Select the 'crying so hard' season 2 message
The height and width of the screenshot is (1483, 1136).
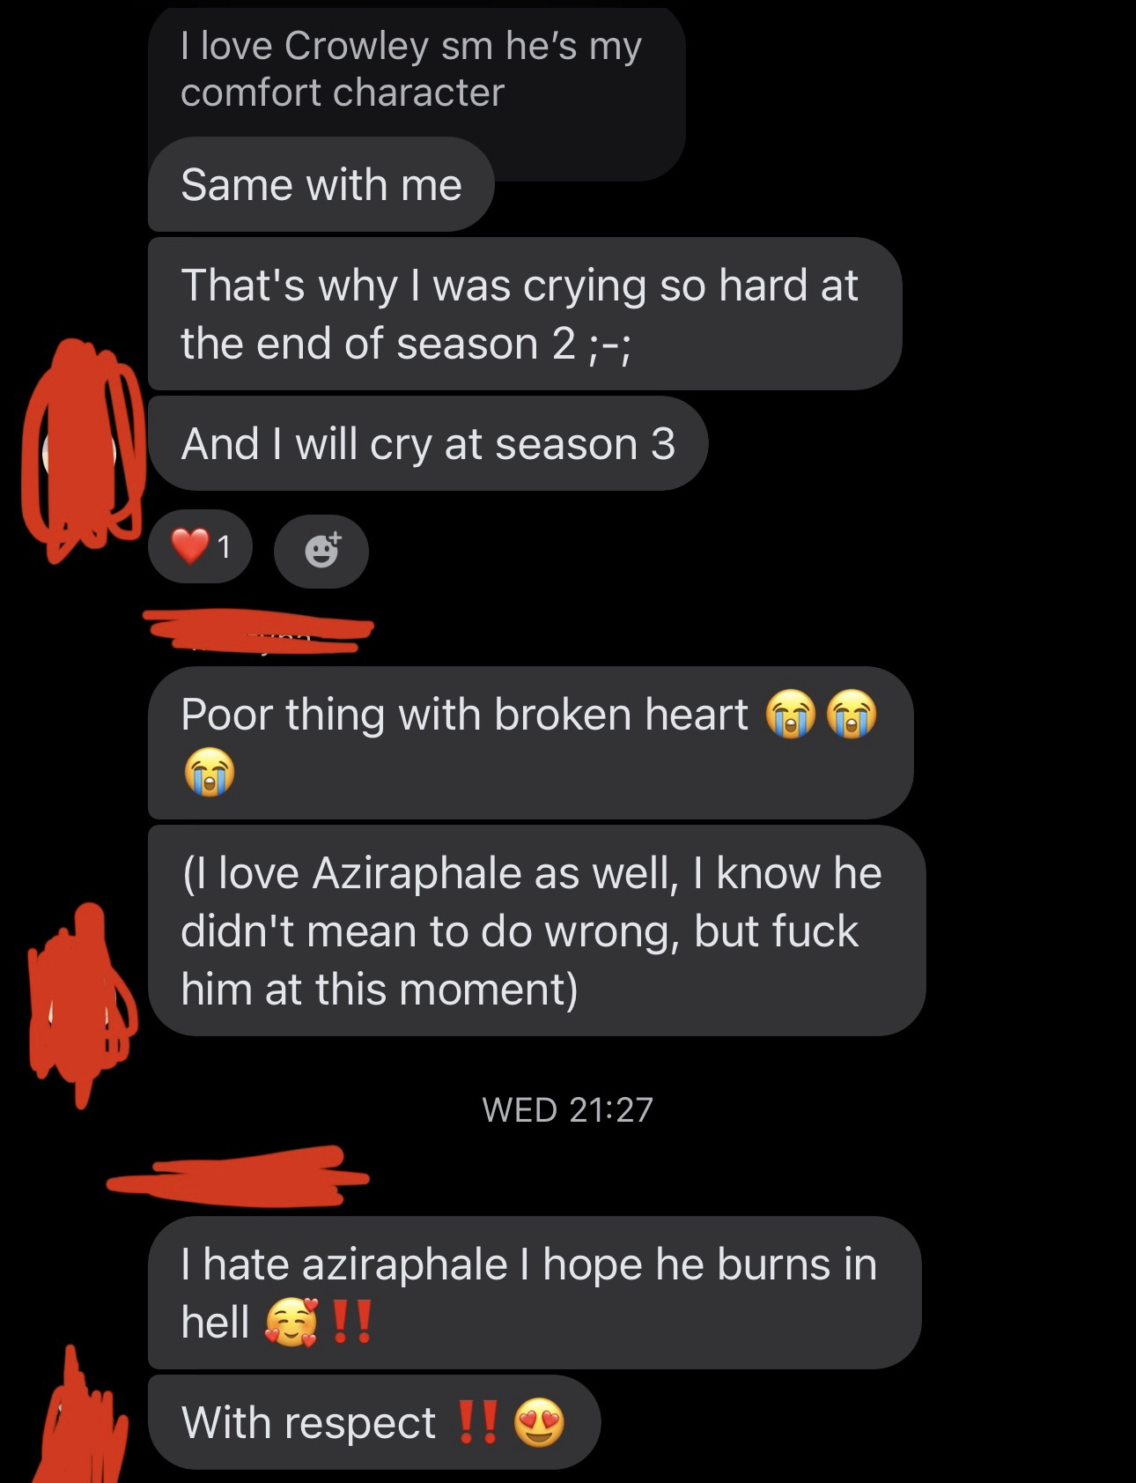(x=525, y=314)
